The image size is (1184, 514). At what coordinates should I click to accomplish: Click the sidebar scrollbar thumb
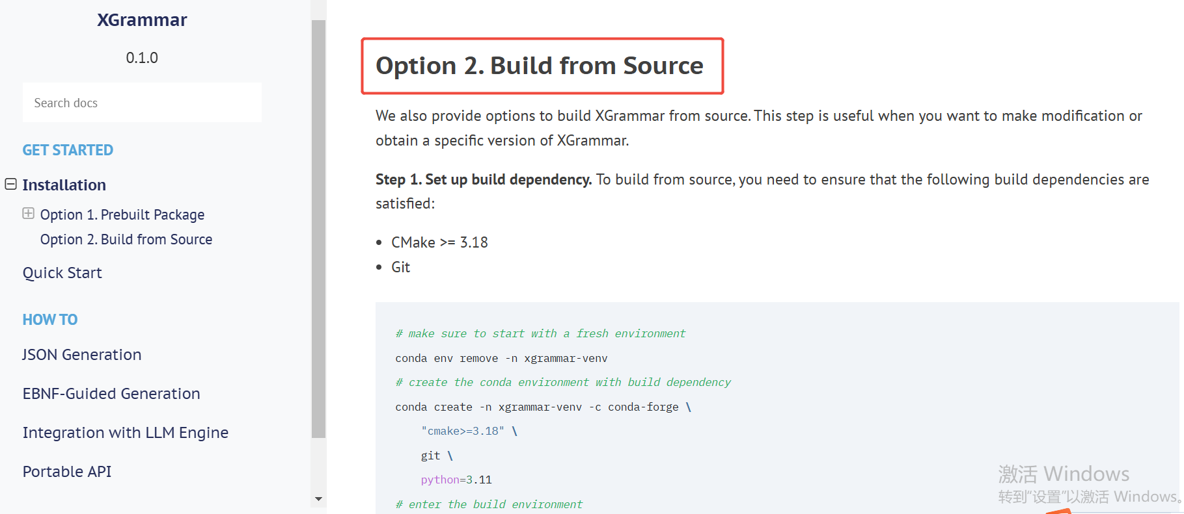pos(318,229)
